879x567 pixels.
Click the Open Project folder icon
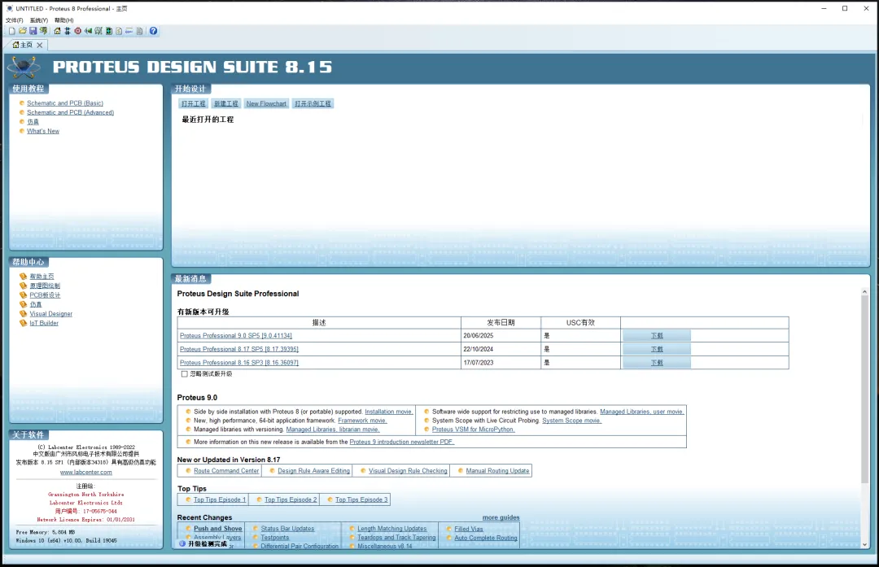[x=23, y=32]
